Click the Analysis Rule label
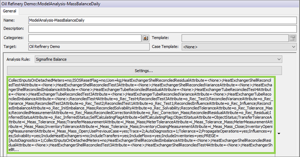300x157 pixels. pos(18,59)
